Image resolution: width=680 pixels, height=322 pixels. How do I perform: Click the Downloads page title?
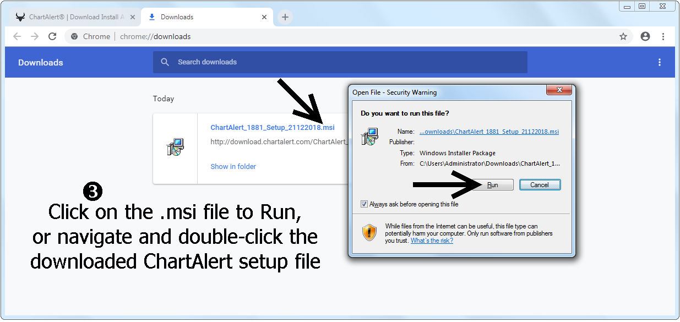tap(41, 63)
